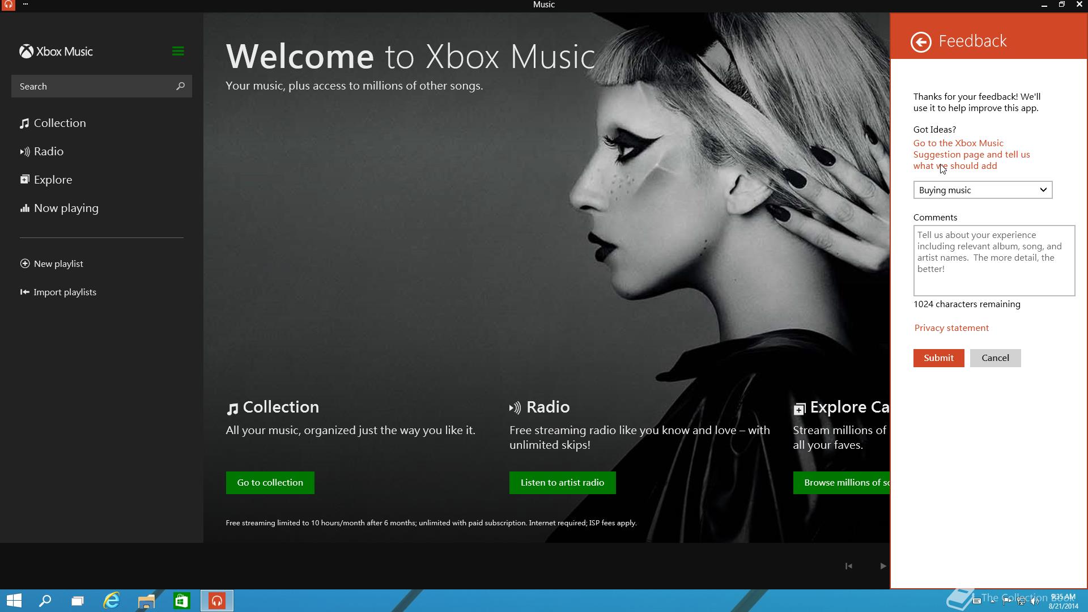Image resolution: width=1088 pixels, height=612 pixels.
Task: Create a New playlist
Action: (x=52, y=263)
